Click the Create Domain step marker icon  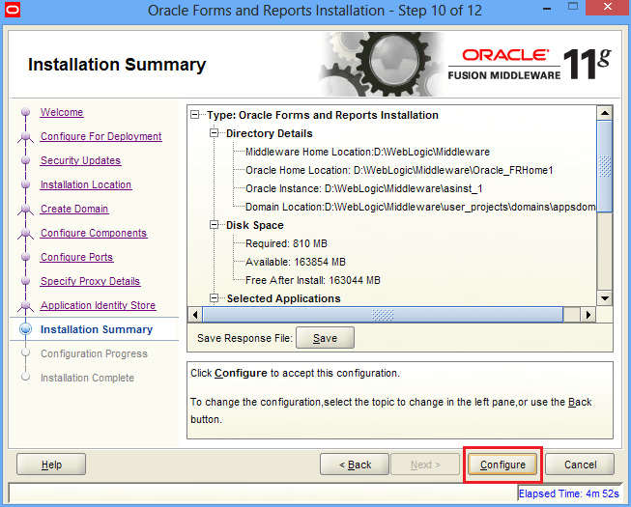click(x=25, y=209)
